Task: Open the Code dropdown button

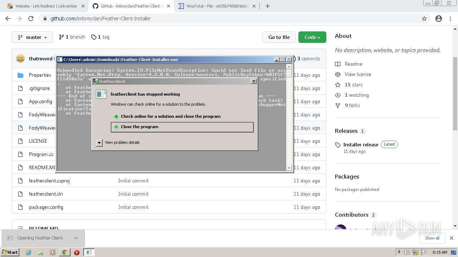Action: tap(312, 37)
